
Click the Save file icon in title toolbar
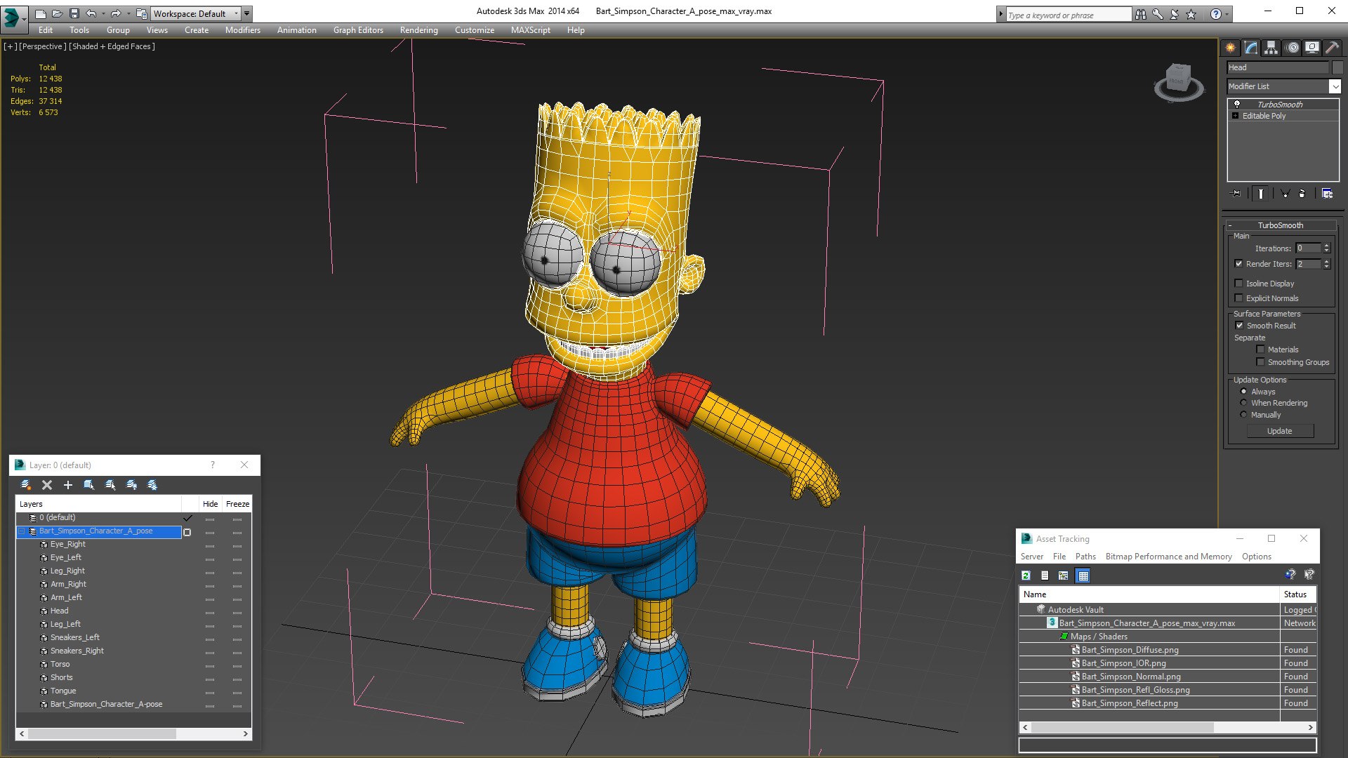pyautogui.click(x=74, y=13)
